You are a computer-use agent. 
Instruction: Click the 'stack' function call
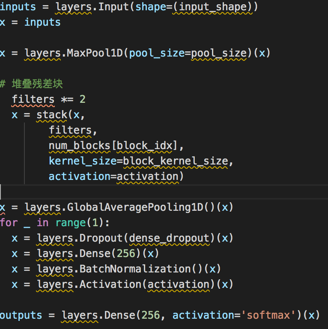tap(51, 115)
